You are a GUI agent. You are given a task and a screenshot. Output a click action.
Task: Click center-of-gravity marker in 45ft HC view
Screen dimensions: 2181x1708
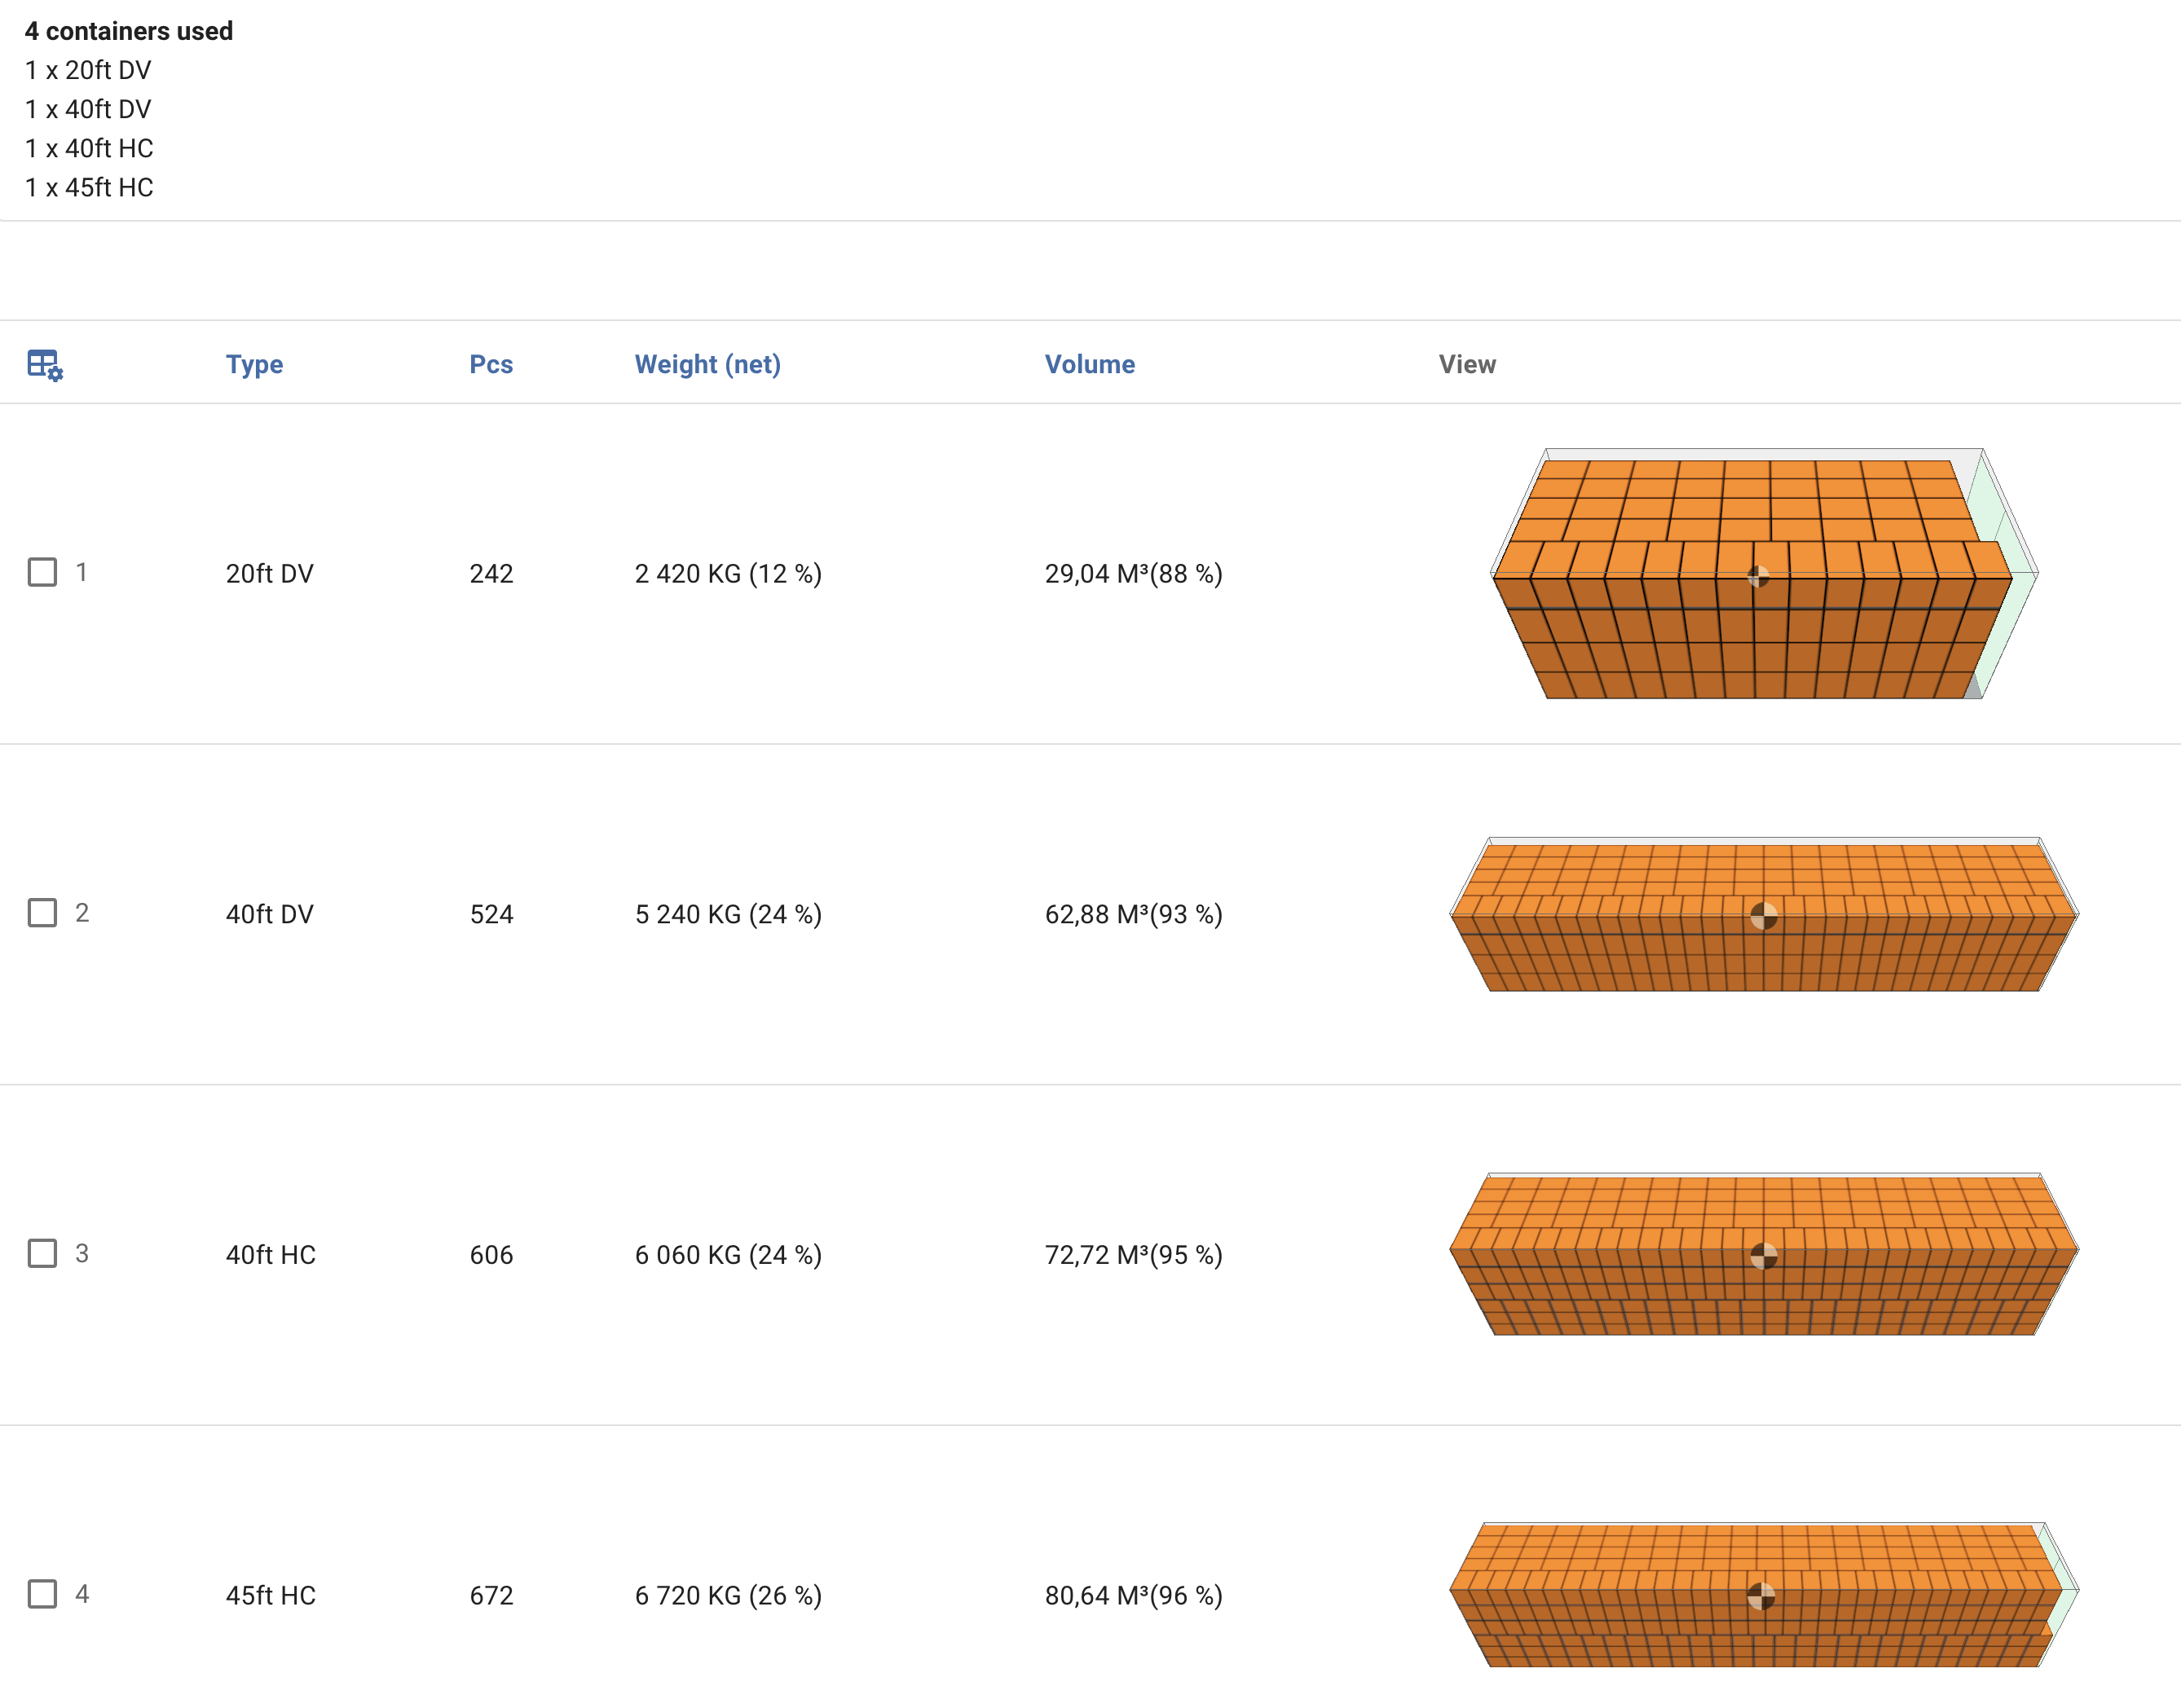point(1761,1596)
